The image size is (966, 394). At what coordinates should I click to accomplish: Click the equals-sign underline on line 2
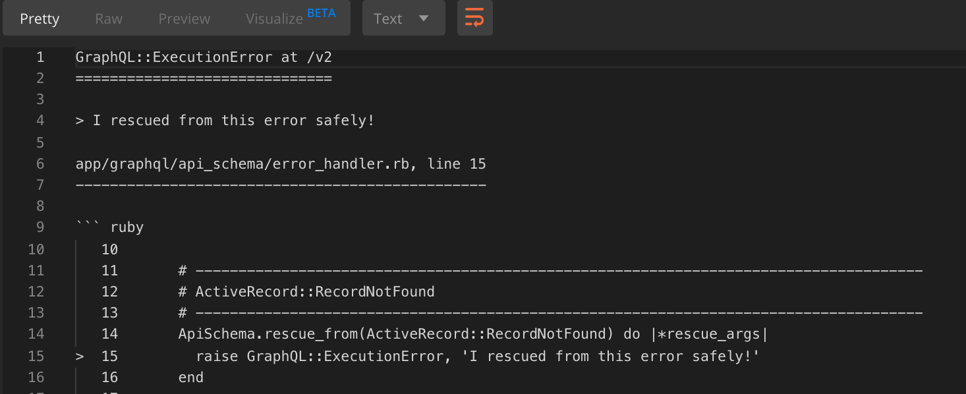tap(204, 78)
